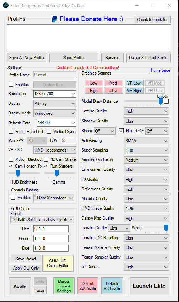Click the Model Draw Distance slider handle
Viewport: 179px width, 302px height.
[161, 102]
